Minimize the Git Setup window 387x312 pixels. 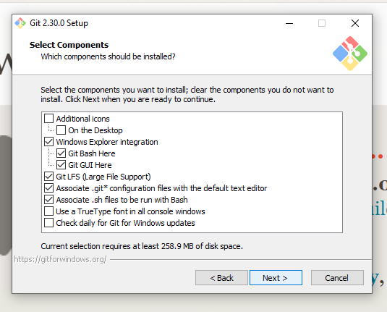[289, 23]
